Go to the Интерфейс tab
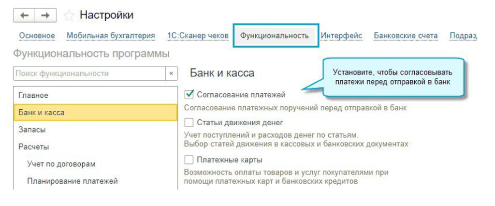Screen dimensions: 495x206 pos(341,36)
